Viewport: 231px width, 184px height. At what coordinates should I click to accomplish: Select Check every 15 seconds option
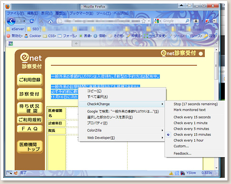[192, 117]
